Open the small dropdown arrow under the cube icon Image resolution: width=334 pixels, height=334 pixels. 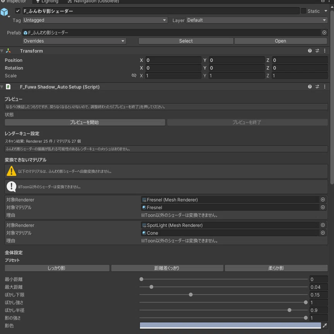[9, 17]
